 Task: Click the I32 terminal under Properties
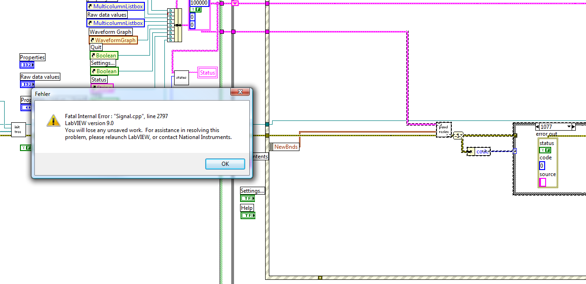tap(27, 65)
